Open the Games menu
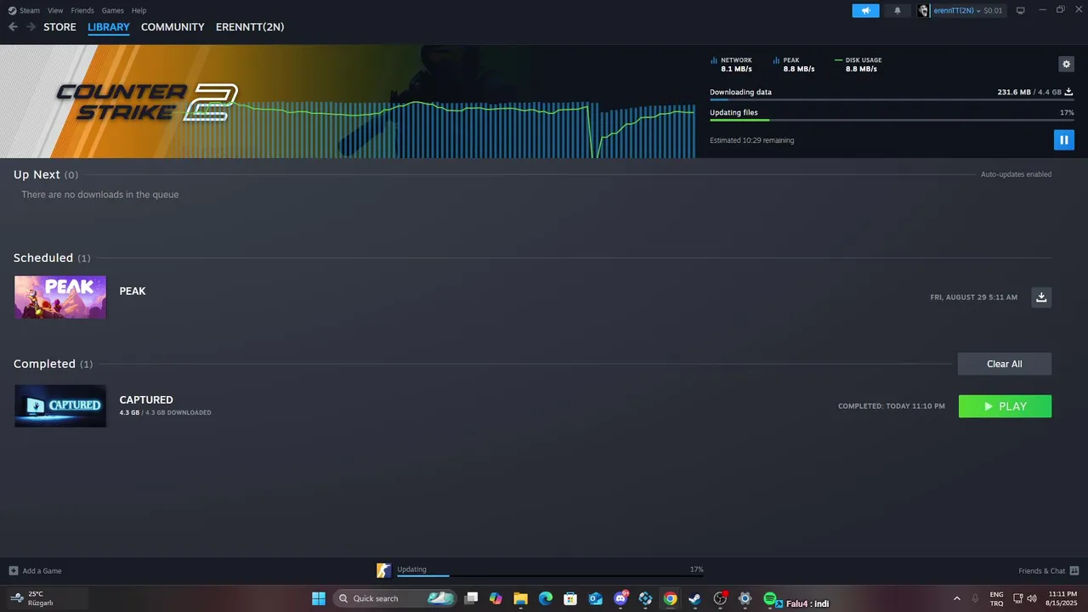The height and width of the screenshot is (612, 1088). pyautogui.click(x=112, y=10)
